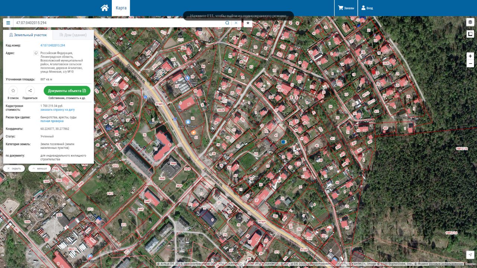The width and height of the screenshot is (477, 268).
Task: Open the hamburger menu beside the search box
Action: pos(8,23)
